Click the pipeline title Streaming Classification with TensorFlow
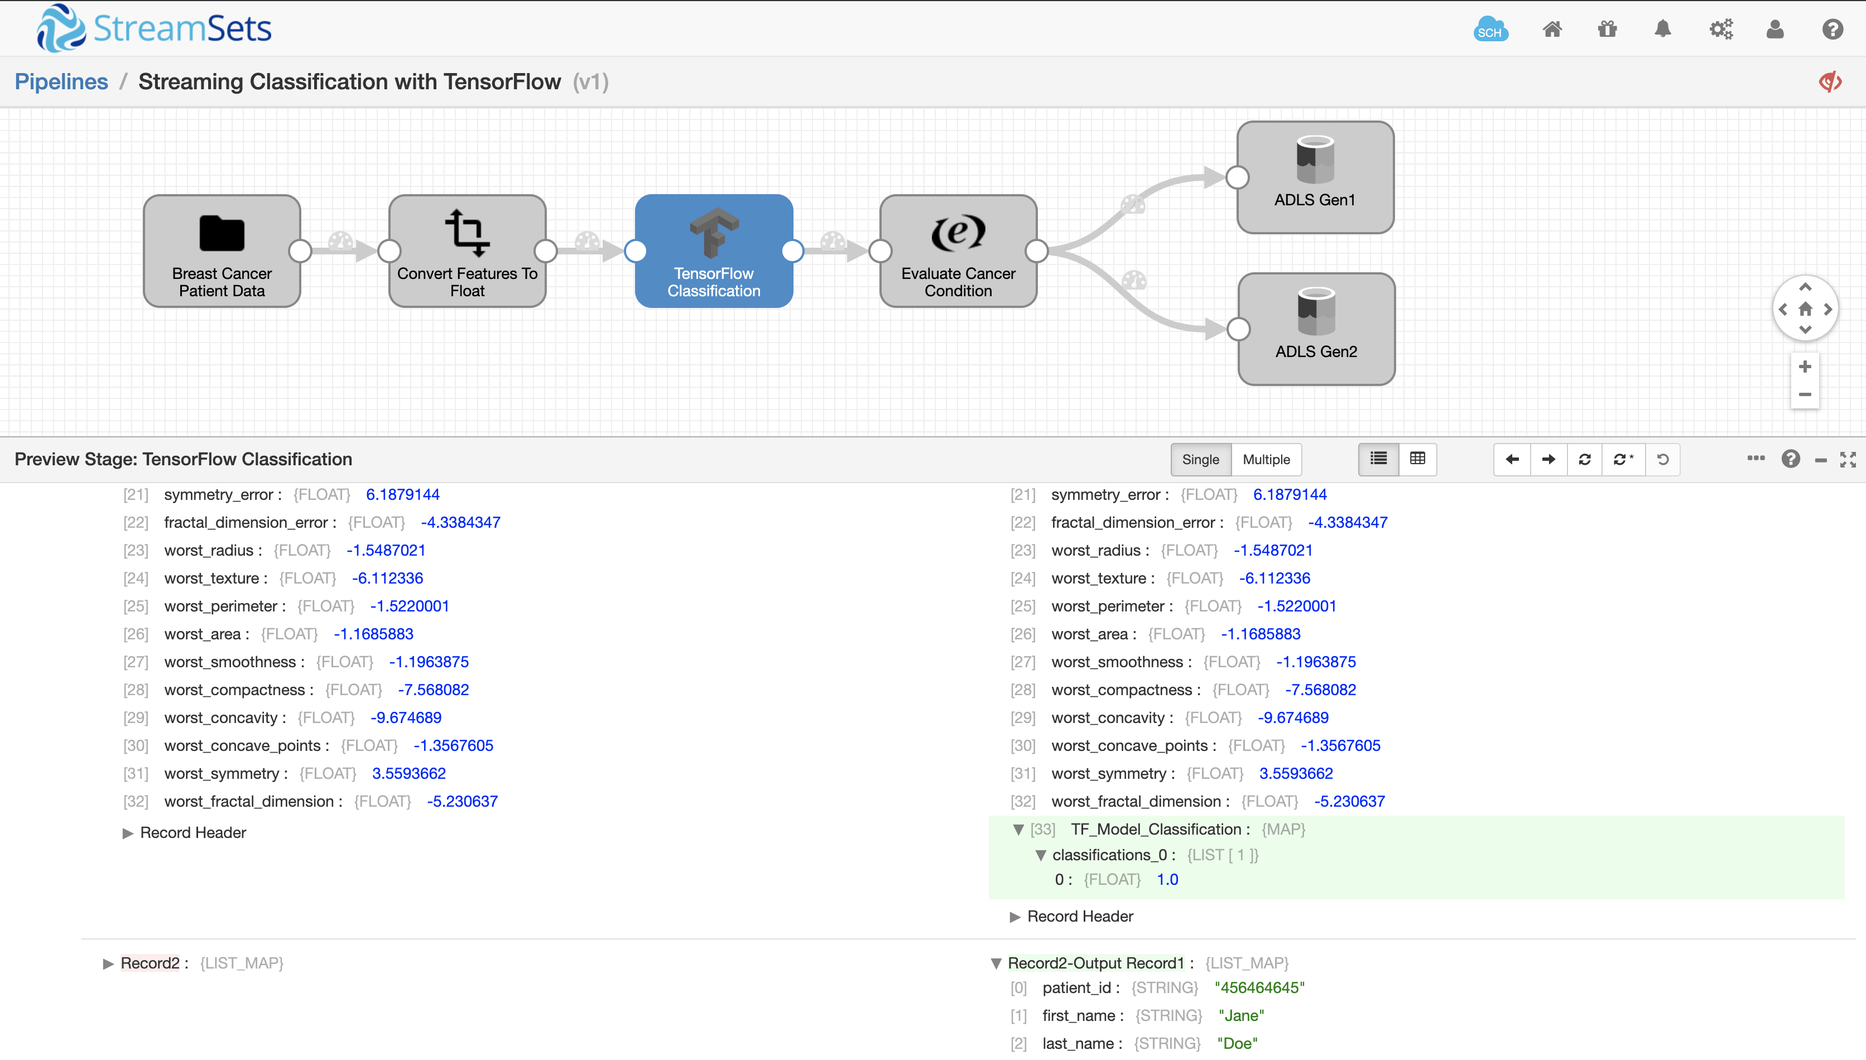Viewport: 1866px width, 1060px height. point(349,81)
